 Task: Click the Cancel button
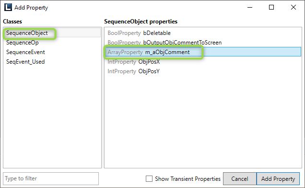pos(240,179)
